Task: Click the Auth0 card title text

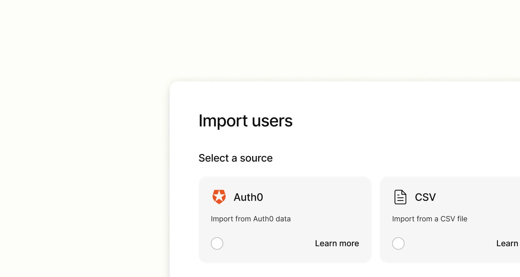Action: coord(248,197)
